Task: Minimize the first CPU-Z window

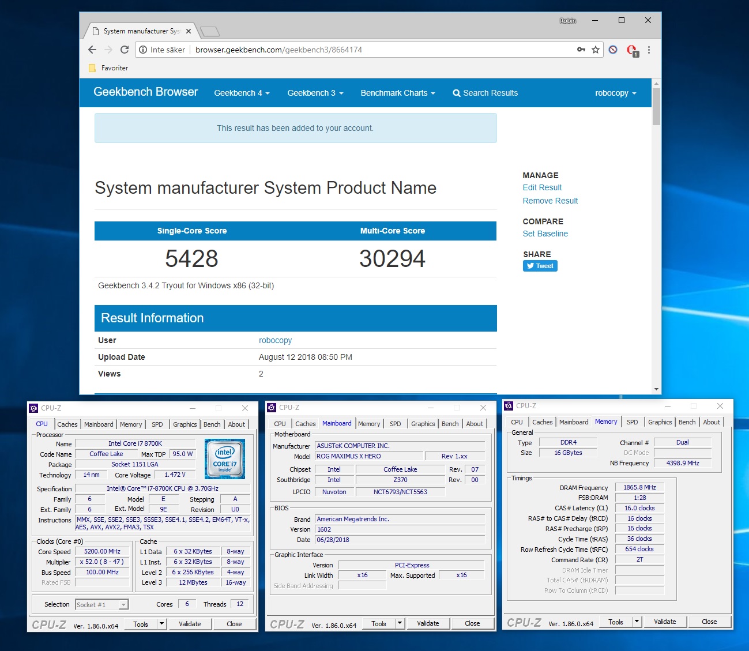Action: [x=193, y=408]
